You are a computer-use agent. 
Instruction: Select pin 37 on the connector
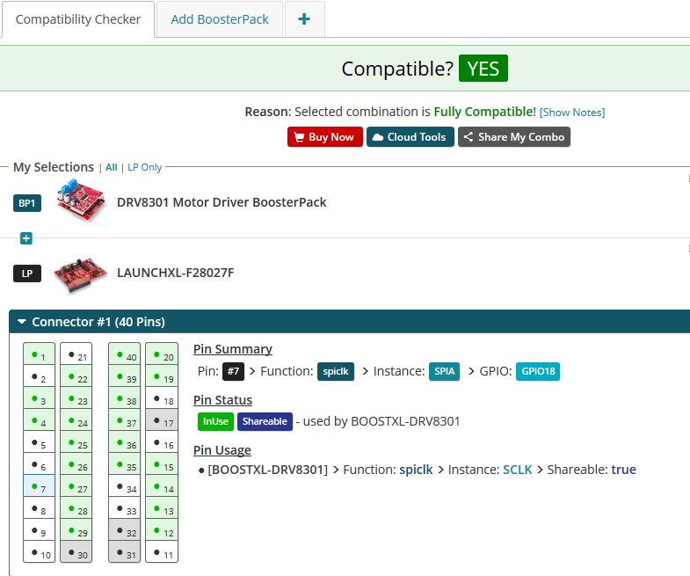tap(125, 420)
